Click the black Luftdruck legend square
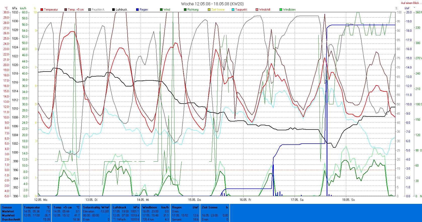The image size is (422, 222). (x=113, y=10)
